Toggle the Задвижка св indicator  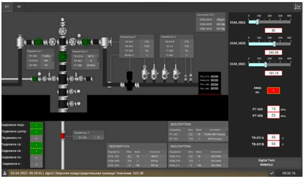pos(36,145)
